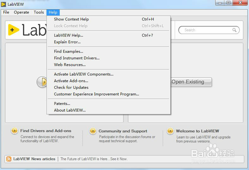Open Web Resources... menu entry
Screen dimensions: 249x170
point(109,65)
